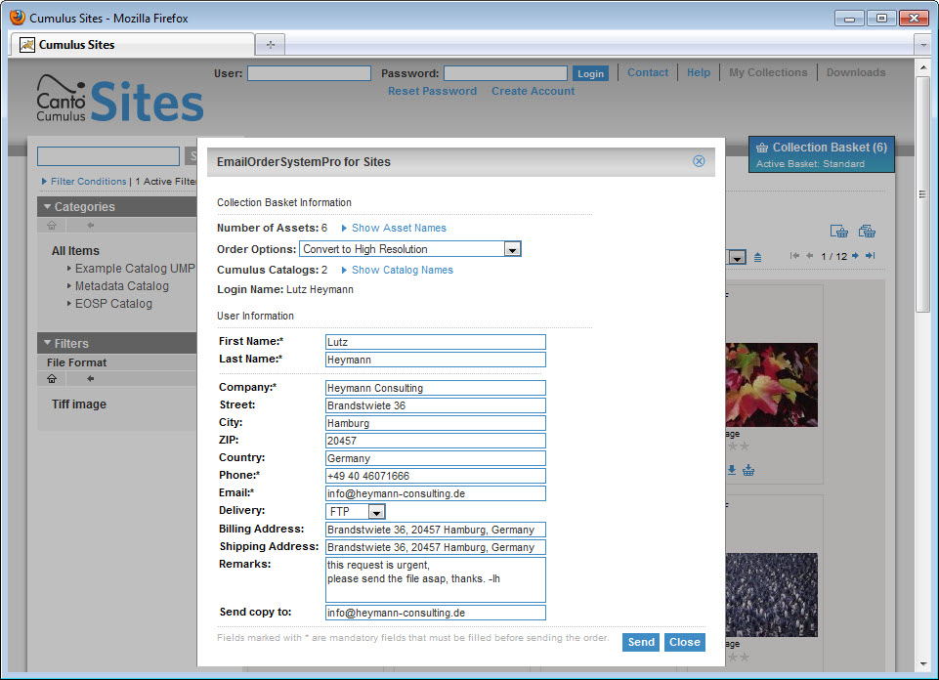Image resolution: width=939 pixels, height=680 pixels.
Task: Click the Shipping Address field
Action: (x=436, y=547)
